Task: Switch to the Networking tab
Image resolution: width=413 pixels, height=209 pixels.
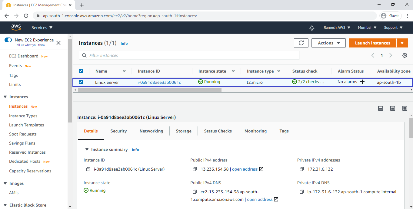Action: coord(151,131)
